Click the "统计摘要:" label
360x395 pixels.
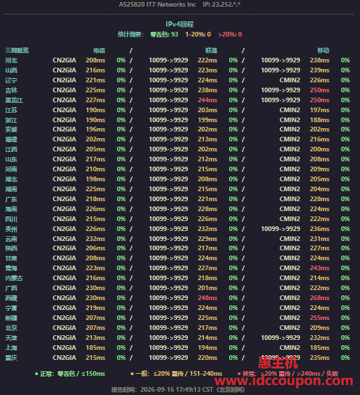click(130, 35)
